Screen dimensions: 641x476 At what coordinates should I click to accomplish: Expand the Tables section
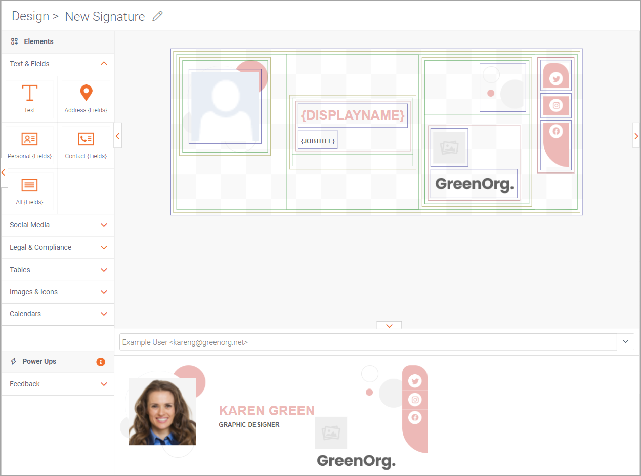[104, 270]
